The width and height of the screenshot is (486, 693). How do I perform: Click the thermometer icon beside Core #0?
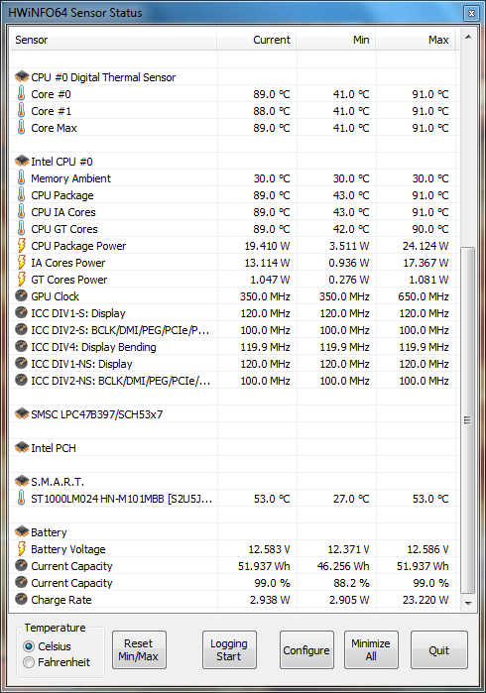point(21,94)
